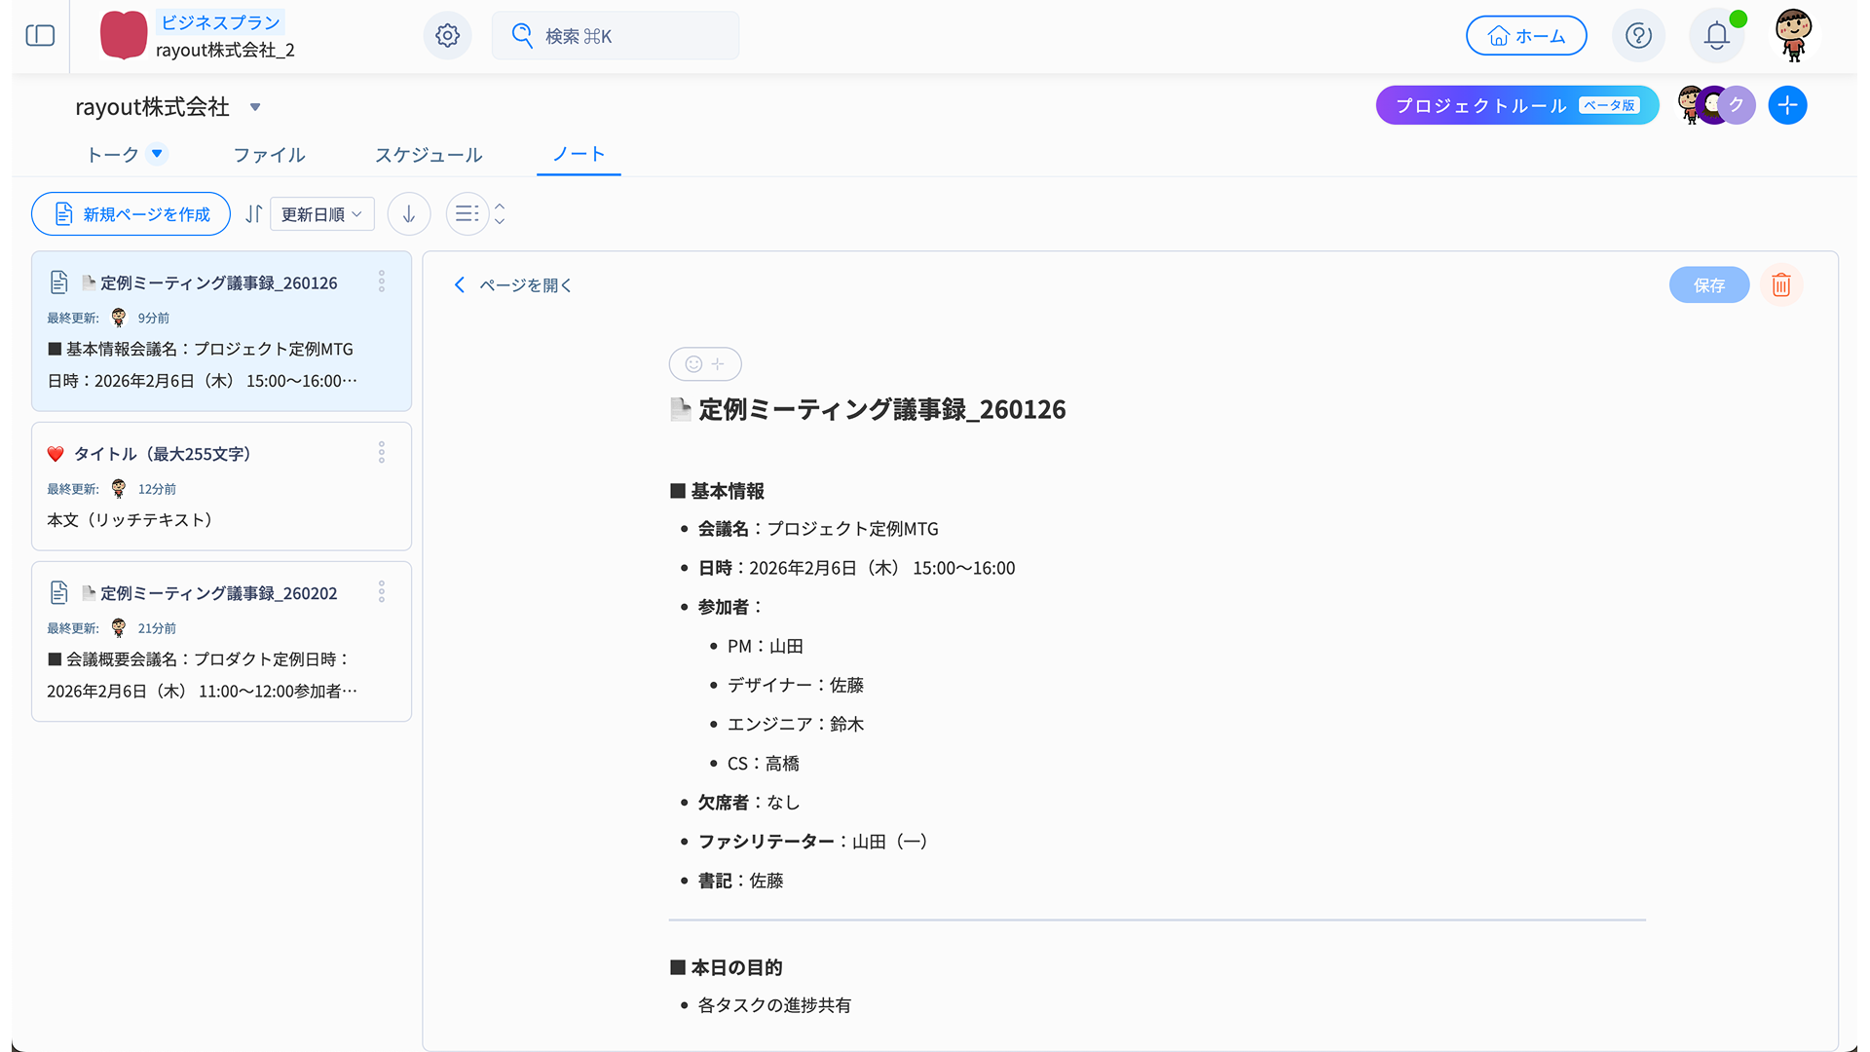
Task: Open settings gear icon
Action: coord(447,36)
